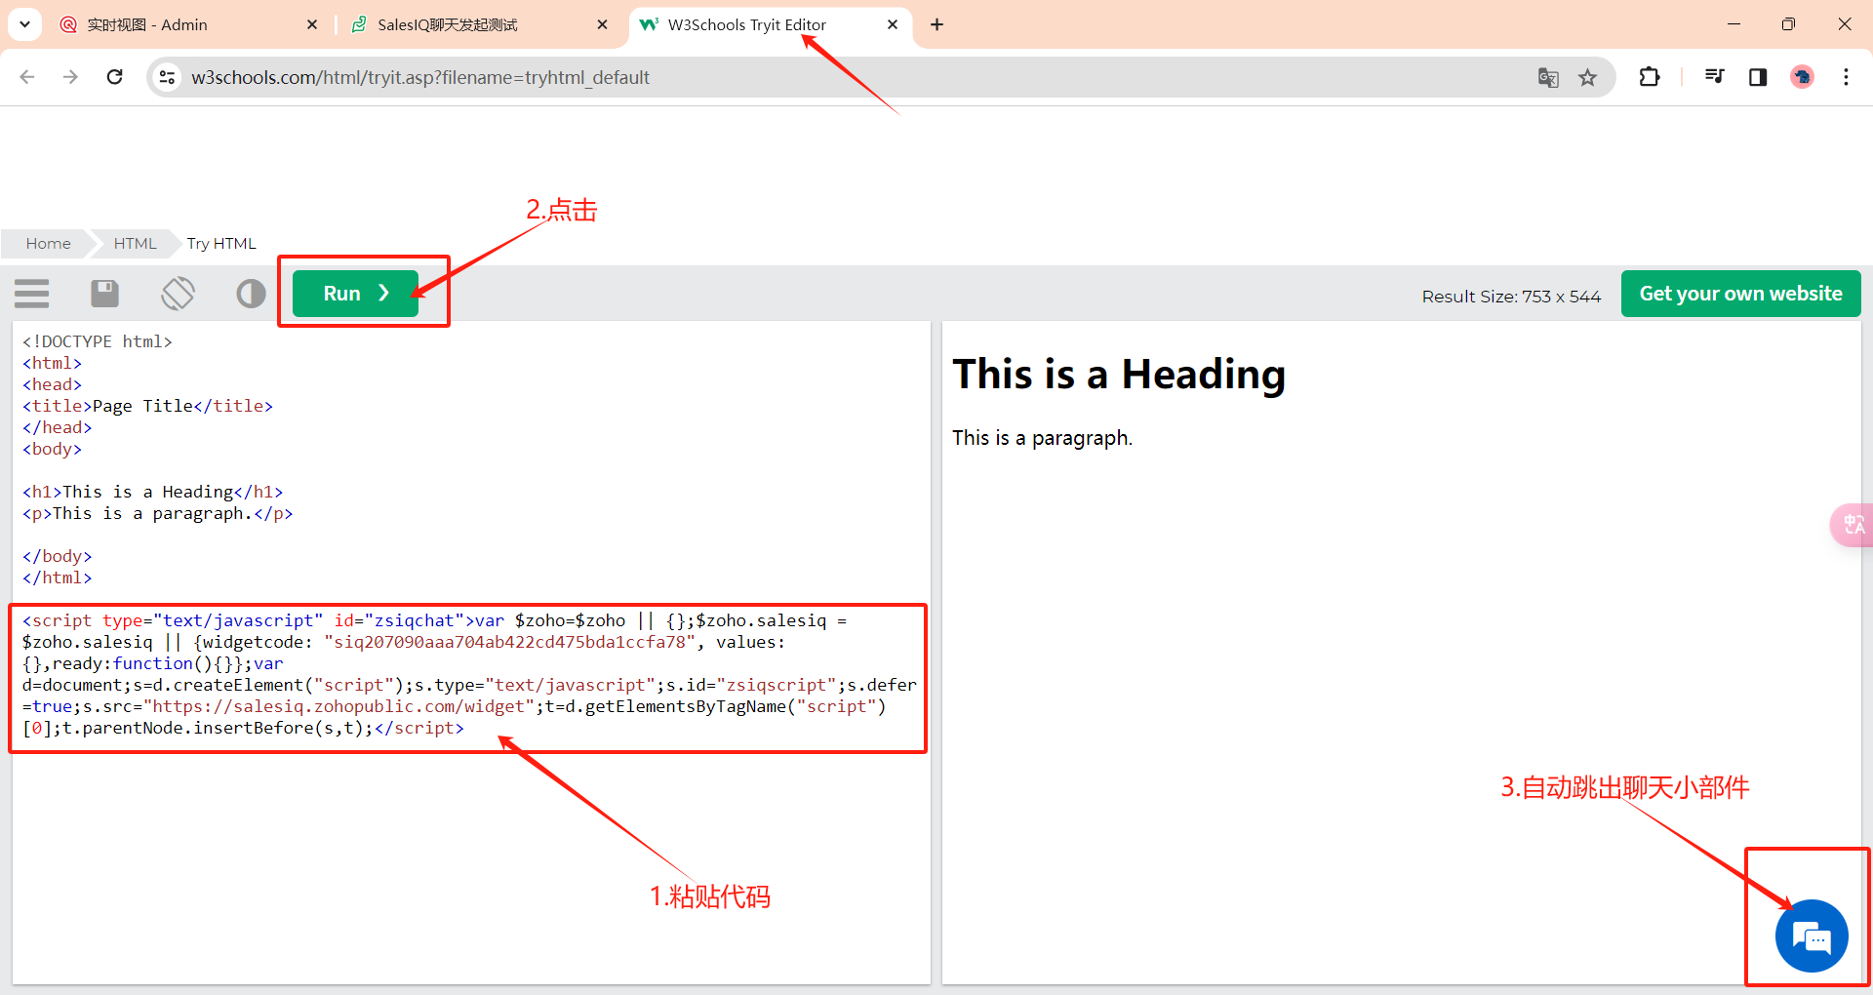The width and height of the screenshot is (1873, 995).
Task: Click 'This is a paragraph.' in result
Action: [x=1042, y=438]
